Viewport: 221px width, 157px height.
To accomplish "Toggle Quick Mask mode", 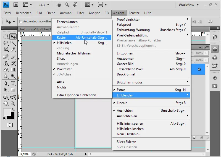I will coord(10,125).
